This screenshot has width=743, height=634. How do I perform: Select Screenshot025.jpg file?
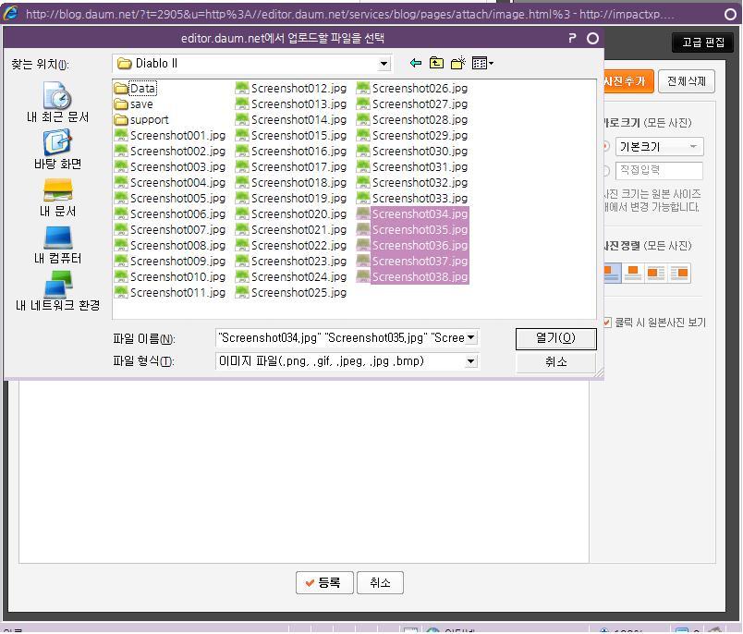[291, 292]
